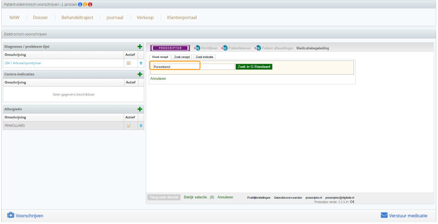The width and height of the screenshot is (438, 224).
Task: Click Annuleren in the bottom bar
Action: 225,197
